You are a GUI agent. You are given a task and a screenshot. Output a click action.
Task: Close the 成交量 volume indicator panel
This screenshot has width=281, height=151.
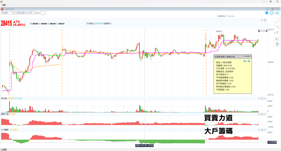point(265,98)
